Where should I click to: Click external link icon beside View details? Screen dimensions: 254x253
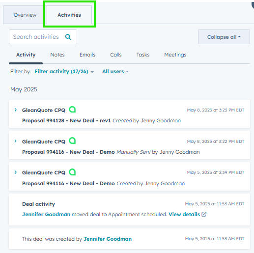[204, 214]
